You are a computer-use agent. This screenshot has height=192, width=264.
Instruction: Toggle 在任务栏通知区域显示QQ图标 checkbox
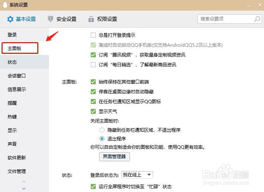click(93, 101)
